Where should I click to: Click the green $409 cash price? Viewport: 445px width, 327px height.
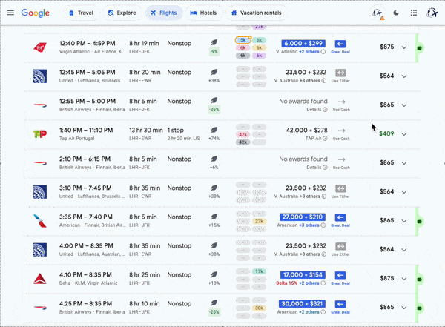pyautogui.click(x=386, y=133)
